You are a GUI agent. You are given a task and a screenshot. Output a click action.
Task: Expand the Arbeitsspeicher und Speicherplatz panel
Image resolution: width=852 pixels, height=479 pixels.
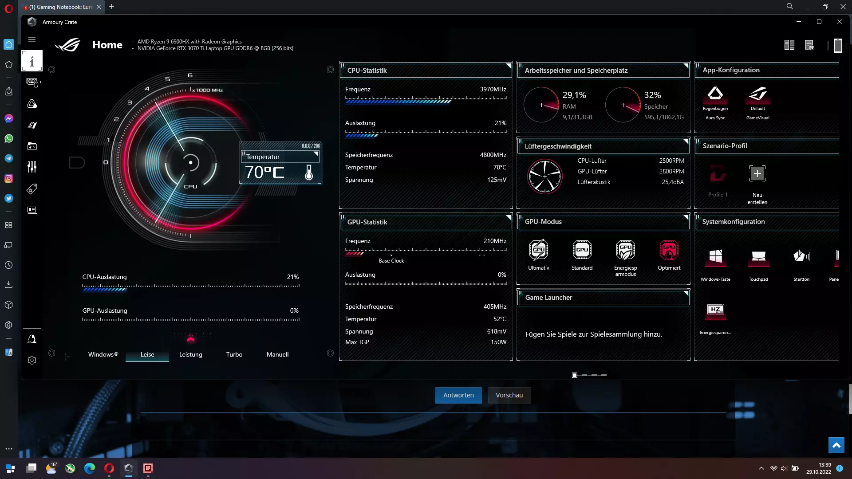click(x=686, y=66)
